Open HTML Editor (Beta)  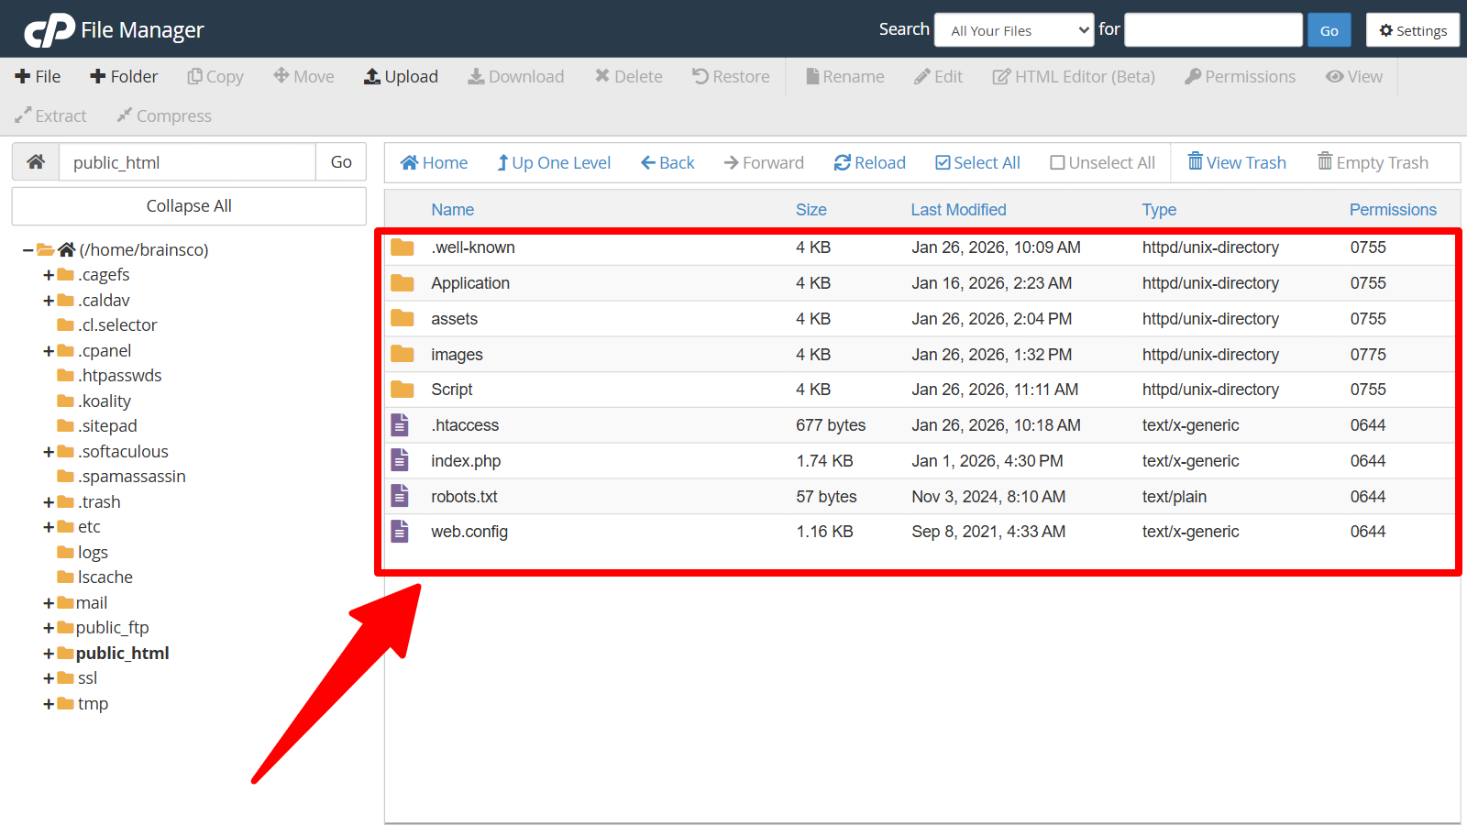pos(1074,77)
